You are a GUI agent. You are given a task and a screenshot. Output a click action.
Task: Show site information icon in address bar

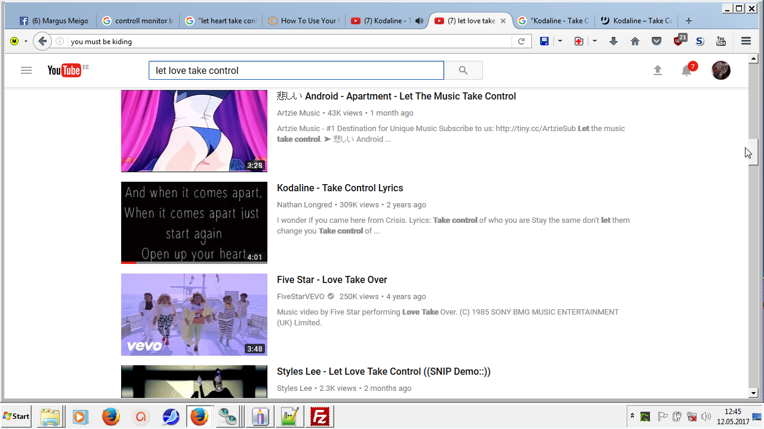60,41
